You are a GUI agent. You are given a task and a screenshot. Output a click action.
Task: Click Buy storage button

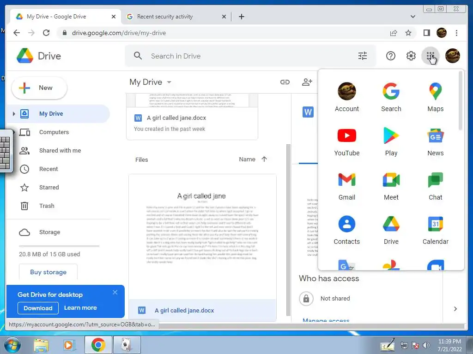pos(48,272)
